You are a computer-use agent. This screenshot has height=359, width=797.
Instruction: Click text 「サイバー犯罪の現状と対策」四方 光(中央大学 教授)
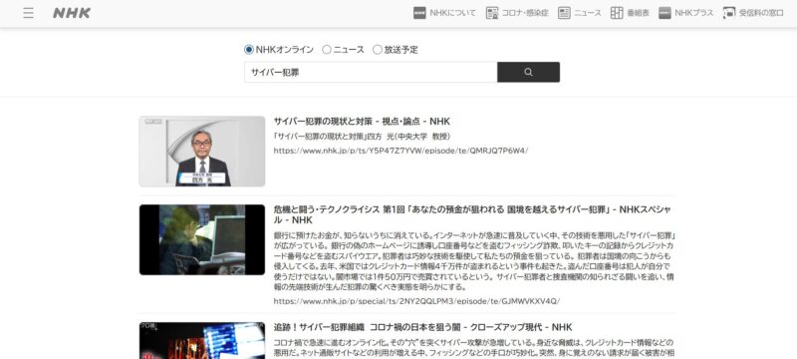pyautogui.click(x=362, y=137)
